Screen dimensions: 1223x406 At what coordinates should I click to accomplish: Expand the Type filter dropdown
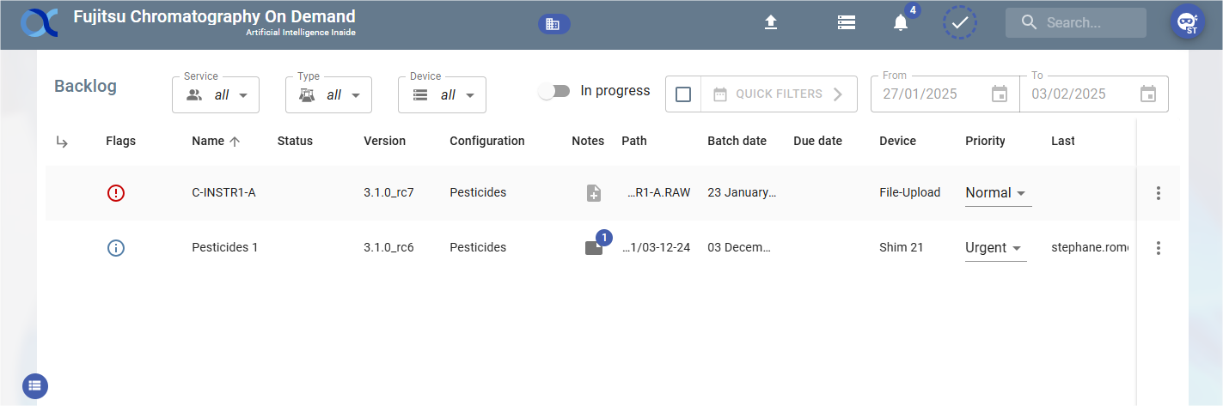328,95
